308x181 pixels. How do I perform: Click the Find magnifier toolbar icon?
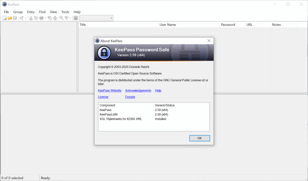click(61, 18)
